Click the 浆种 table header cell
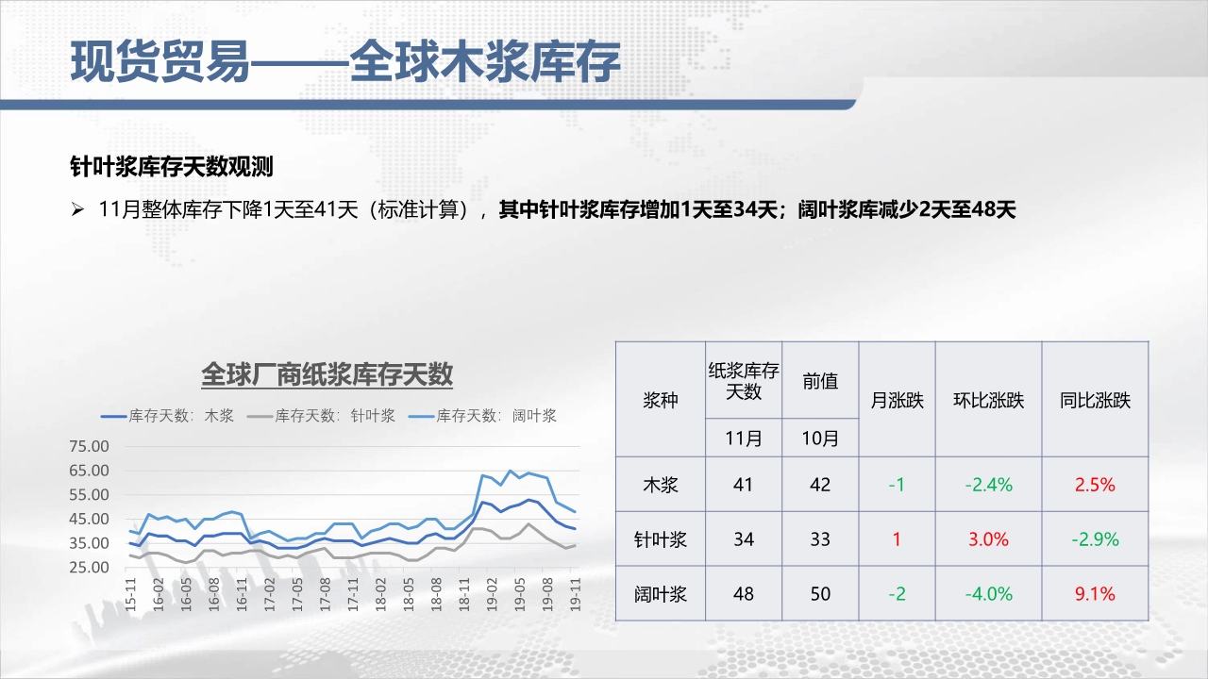This screenshot has width=1208, height=679. pyautogui.click(x=661, y=399)
